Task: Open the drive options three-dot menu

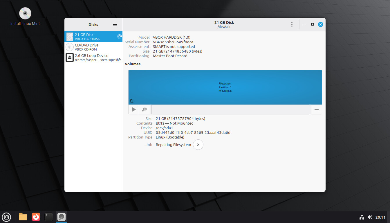Action: [292, 25]
